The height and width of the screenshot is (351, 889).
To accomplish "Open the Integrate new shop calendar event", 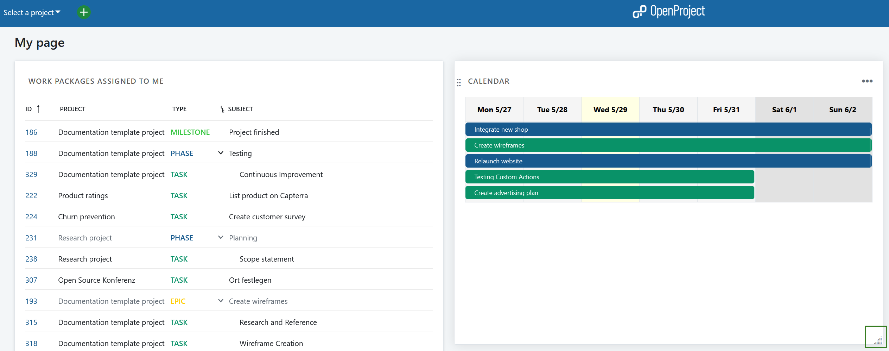I will point(501,130).
